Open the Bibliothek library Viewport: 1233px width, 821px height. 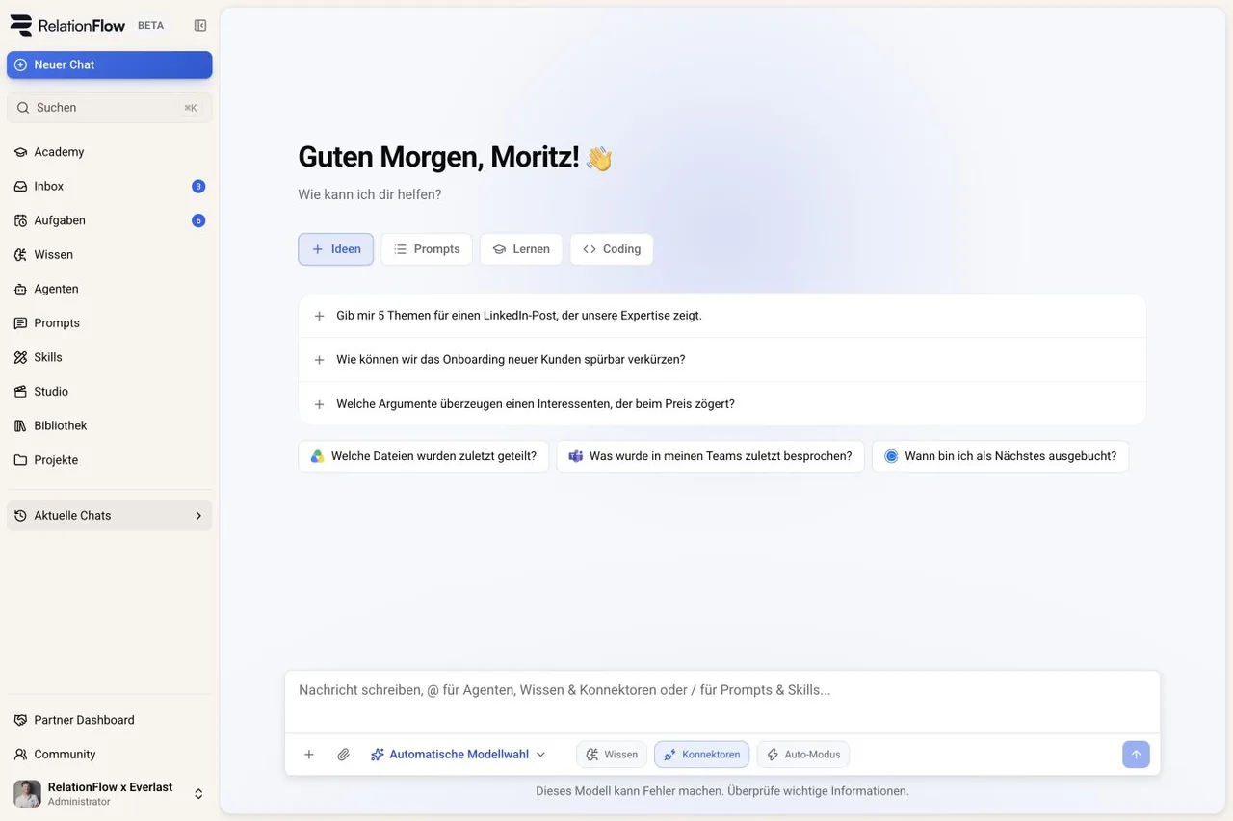tap(110, 425)
